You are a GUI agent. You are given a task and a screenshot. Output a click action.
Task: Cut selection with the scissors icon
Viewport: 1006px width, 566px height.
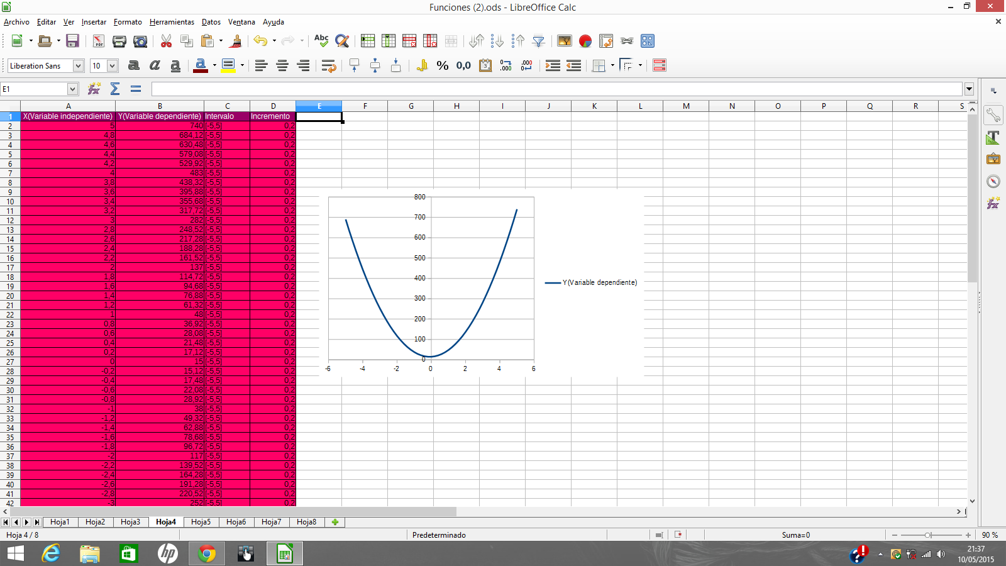166,41
